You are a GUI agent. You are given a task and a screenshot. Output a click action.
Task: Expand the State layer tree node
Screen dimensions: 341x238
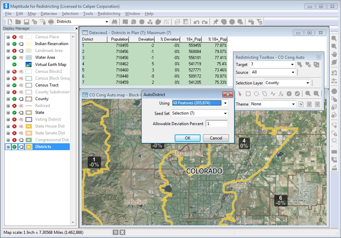tap(8, 112)
